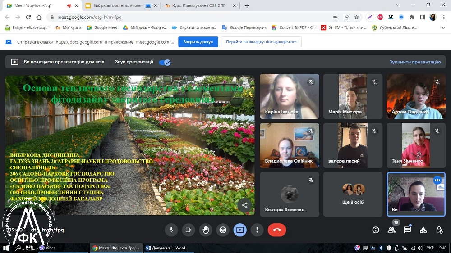Switch УКР keyboard language indicator
Viewport: 451px width, 253px height.
pyautogui.click(x=430, y=248)
